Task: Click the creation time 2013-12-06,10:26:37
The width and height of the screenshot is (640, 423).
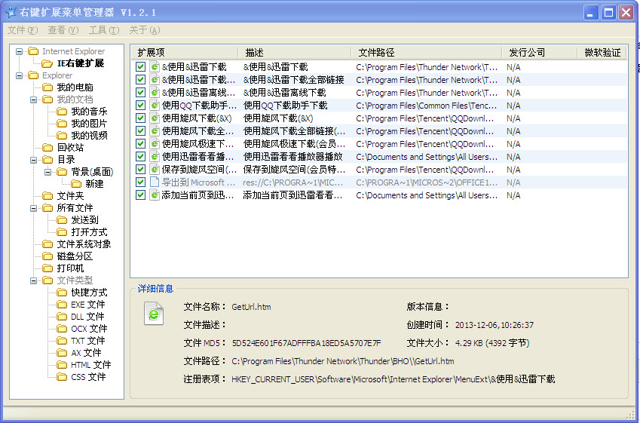Action: [x=495, y=325]
